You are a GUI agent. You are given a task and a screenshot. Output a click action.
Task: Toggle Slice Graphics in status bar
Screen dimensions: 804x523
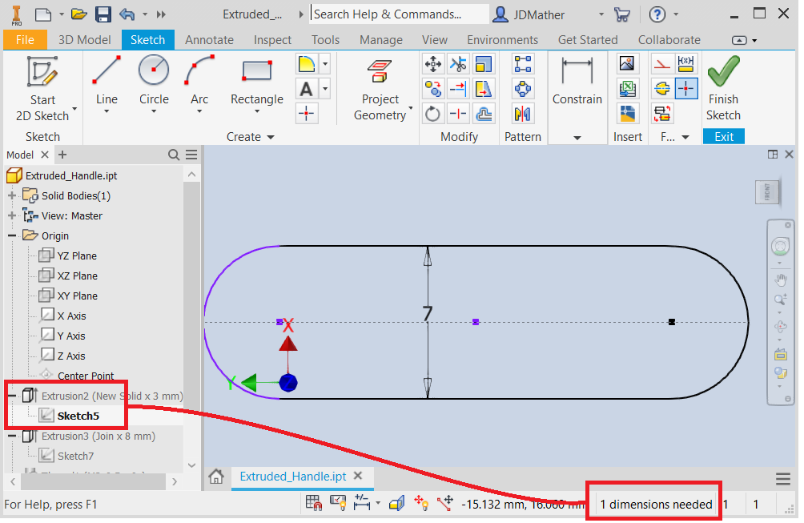397,503
